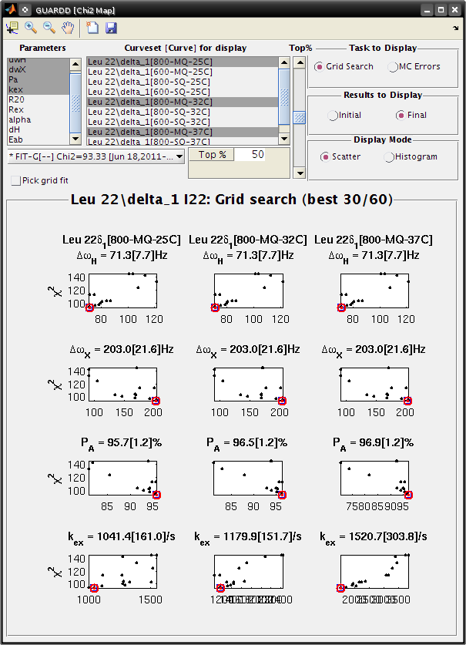Click the kex = 1520.7 scatter plot
This screenshot has width=466, height=645.
pos(374,571)
